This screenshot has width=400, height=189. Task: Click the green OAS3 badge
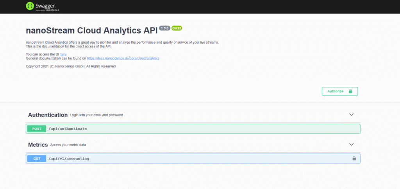click(177, 28)
